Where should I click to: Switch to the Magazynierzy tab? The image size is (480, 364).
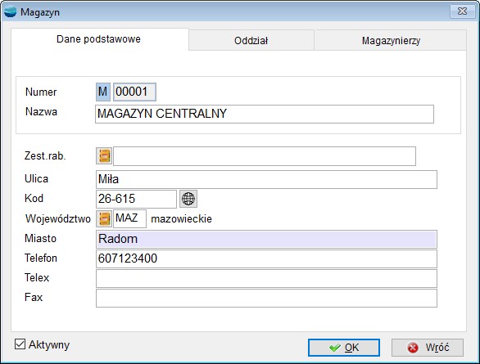tap(391, 40)
